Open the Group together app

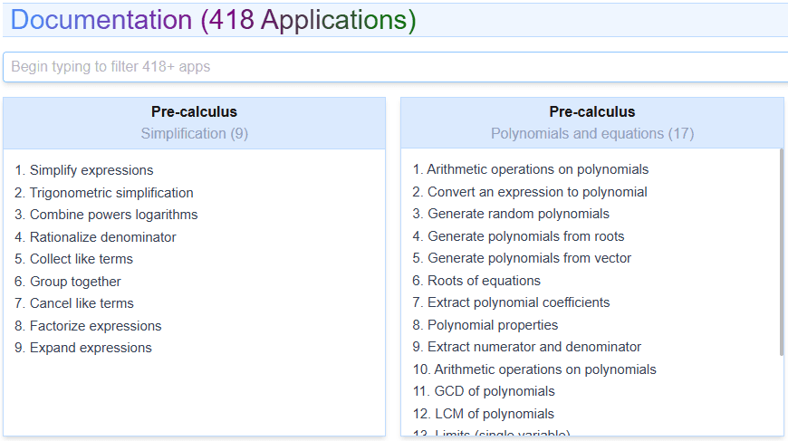[75, 282]
